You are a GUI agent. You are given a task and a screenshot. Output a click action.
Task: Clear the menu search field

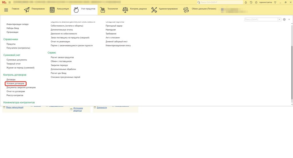pyautogui.click(x=280, y=19)
